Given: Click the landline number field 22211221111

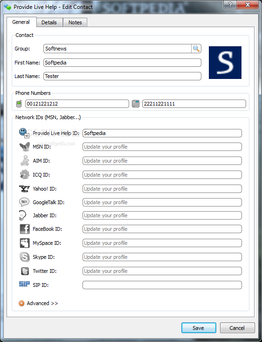Looking at the screenshot, I should pyautogui.click(x=194, y=104).
